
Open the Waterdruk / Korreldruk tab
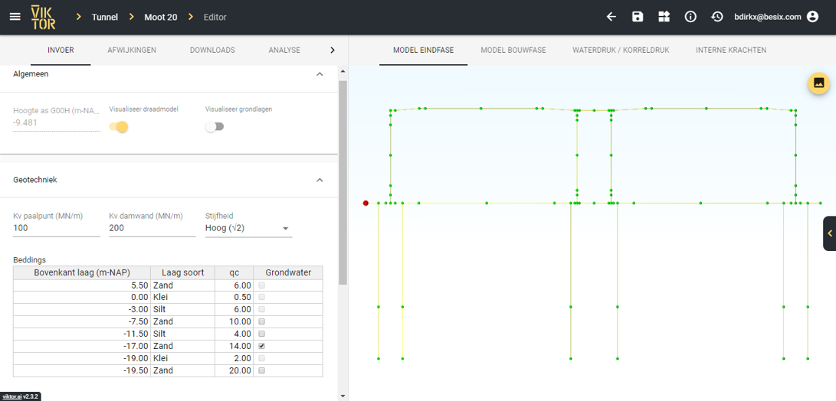click(x=621, y=51)
